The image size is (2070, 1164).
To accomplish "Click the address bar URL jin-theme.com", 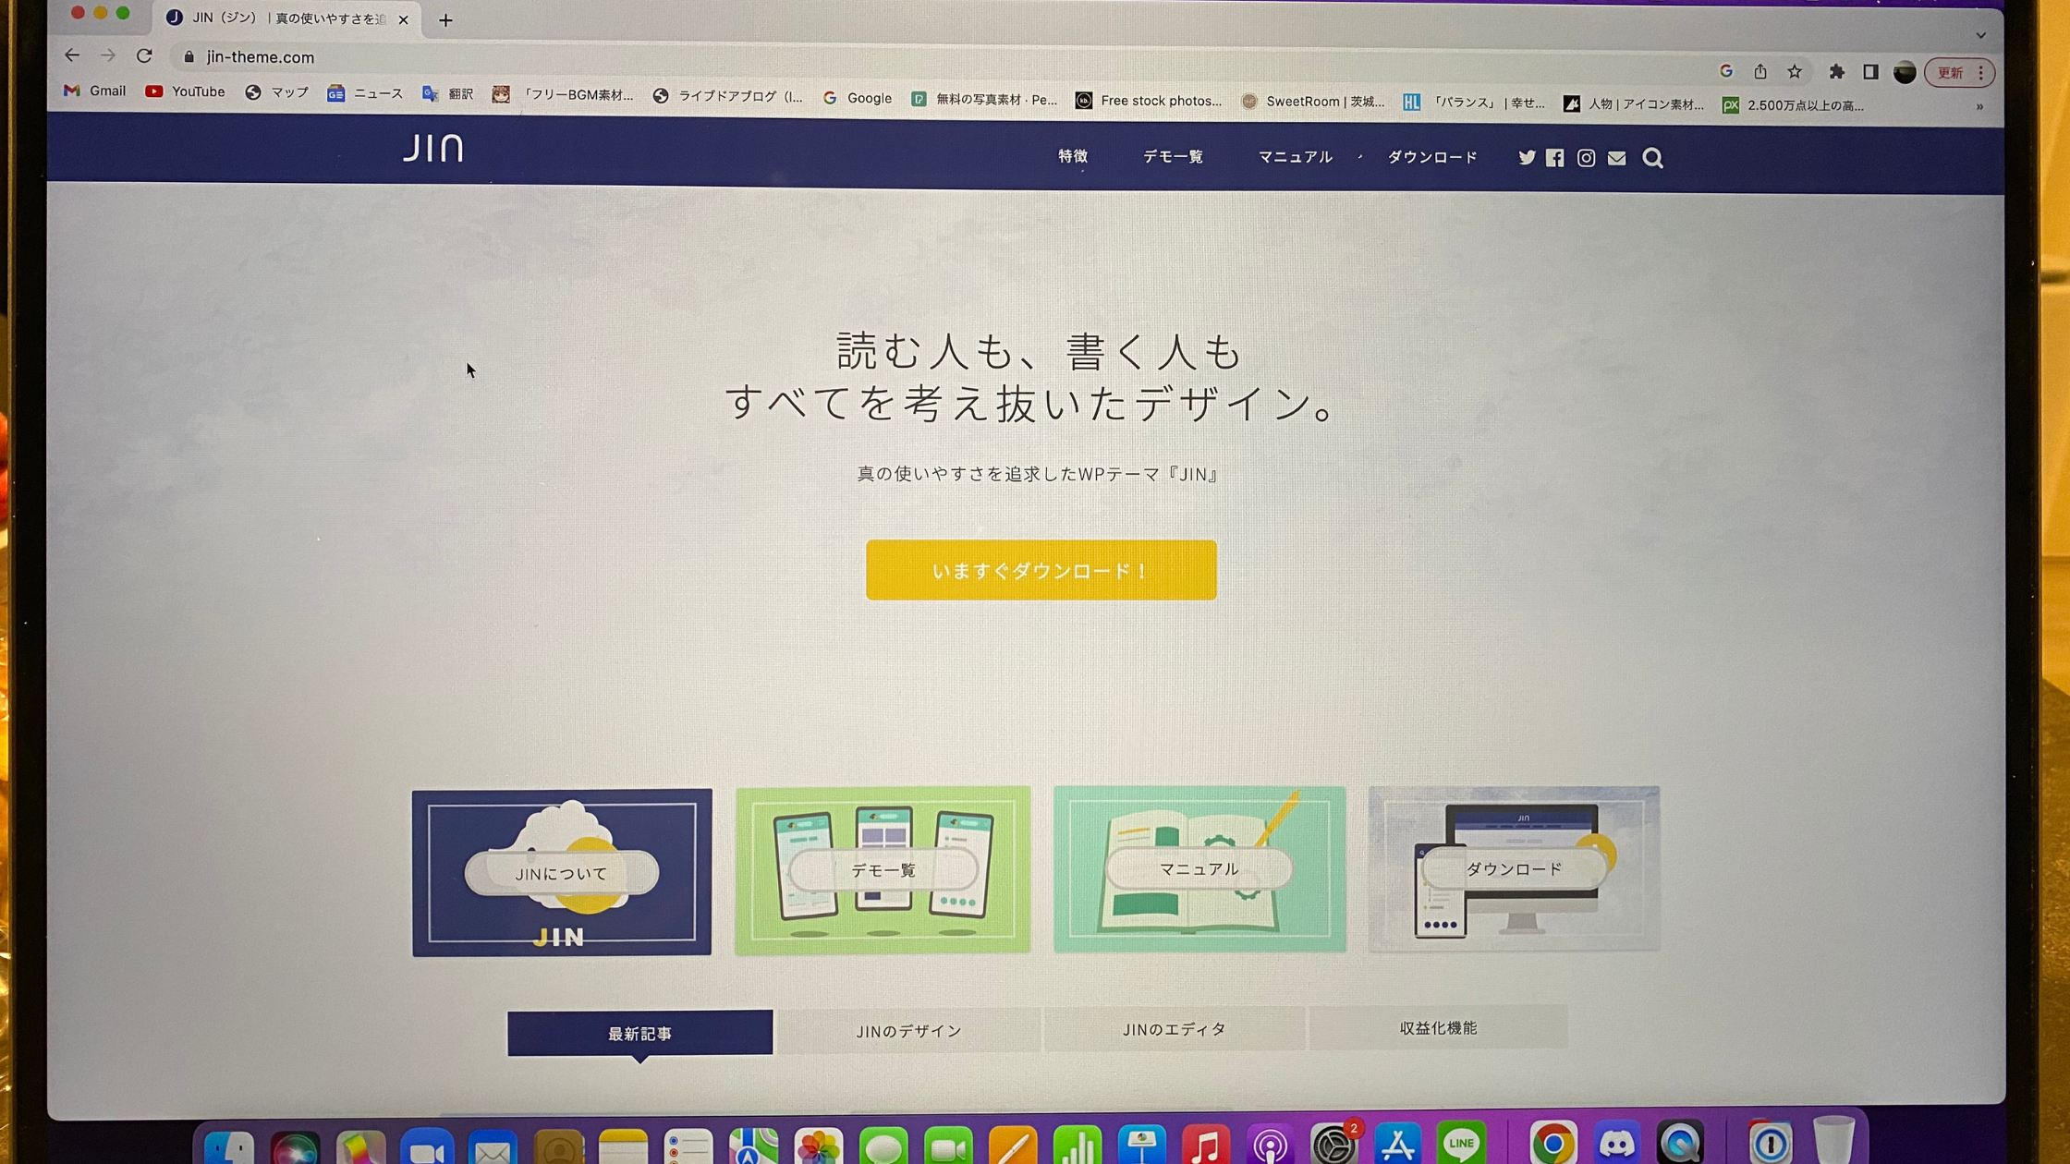I will [260, 57].
